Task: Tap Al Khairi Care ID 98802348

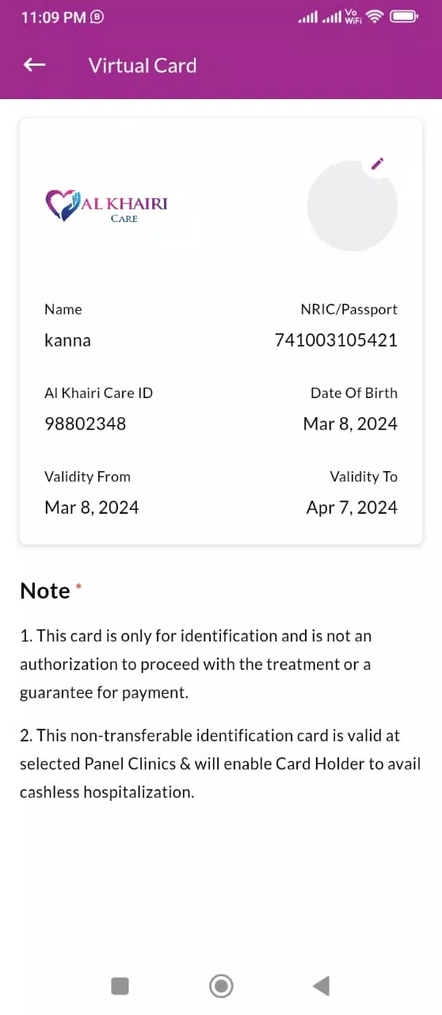Action: pos(85,423)
